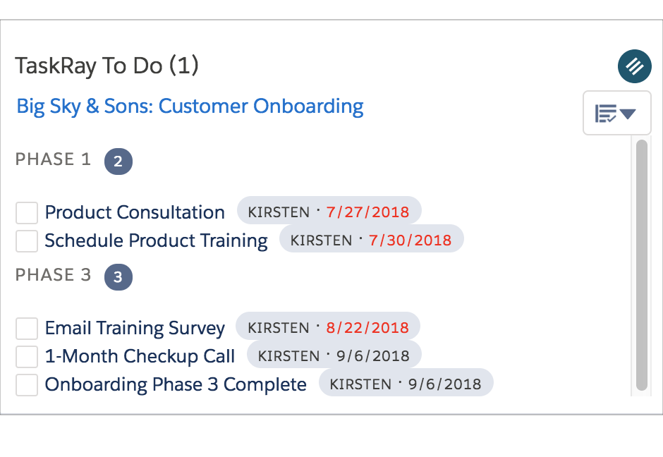This screenshot has height=457, width=663.
Task: Check off Schedule Product Training
Action: coord(26,240)
